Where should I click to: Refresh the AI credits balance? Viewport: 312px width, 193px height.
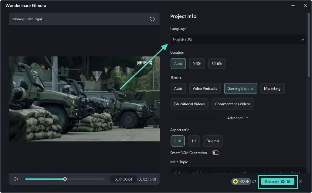coord(254,181)
